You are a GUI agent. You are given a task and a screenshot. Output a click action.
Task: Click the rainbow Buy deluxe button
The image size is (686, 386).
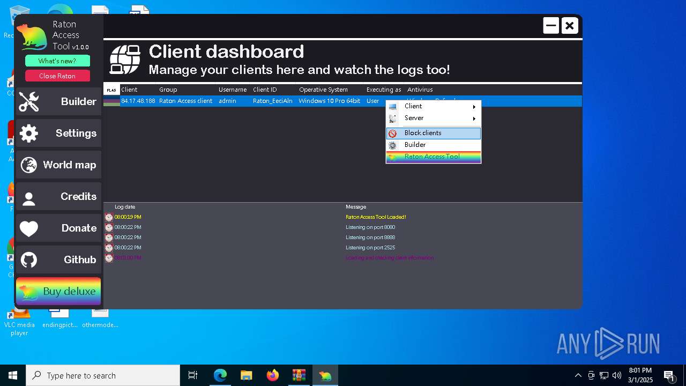pos(58,291)
